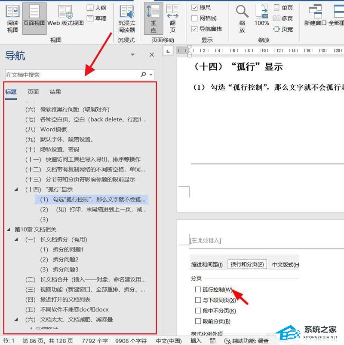
Task: Switch to the 页面 tab in navigation
Action: (x=33, y=92)
